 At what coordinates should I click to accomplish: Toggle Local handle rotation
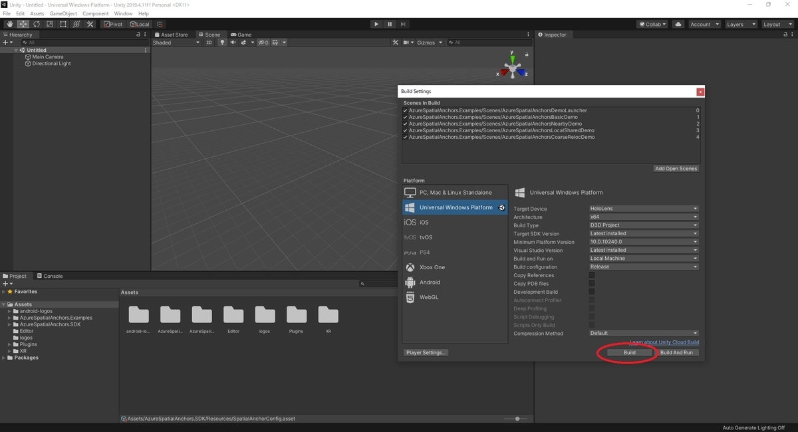pos(140,24)
